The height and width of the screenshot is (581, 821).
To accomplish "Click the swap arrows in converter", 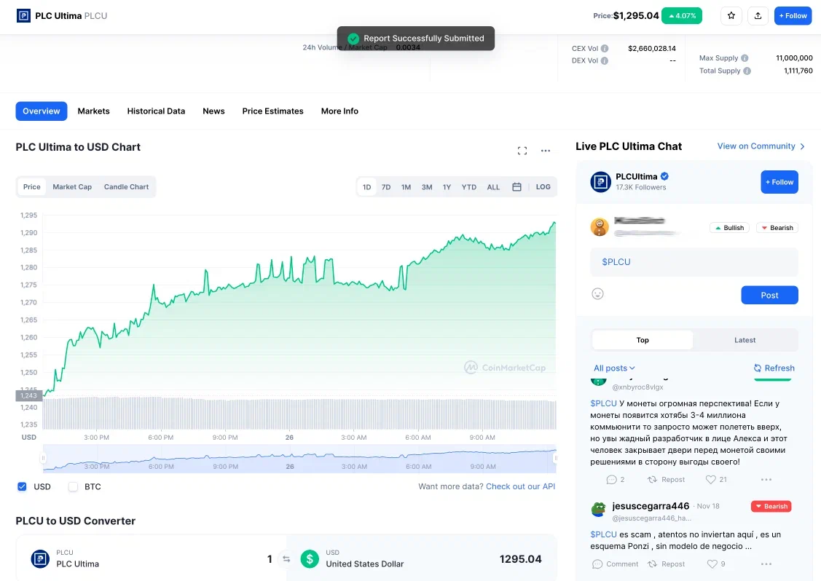I will click(286, 559).
